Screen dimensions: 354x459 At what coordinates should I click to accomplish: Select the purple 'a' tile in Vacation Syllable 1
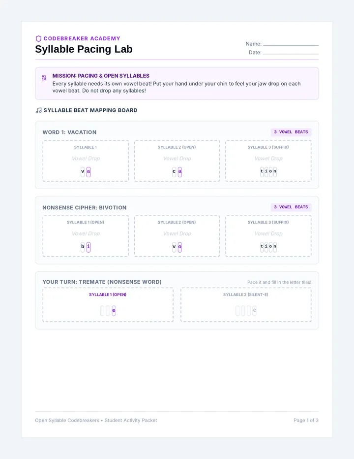click(88, 171)
